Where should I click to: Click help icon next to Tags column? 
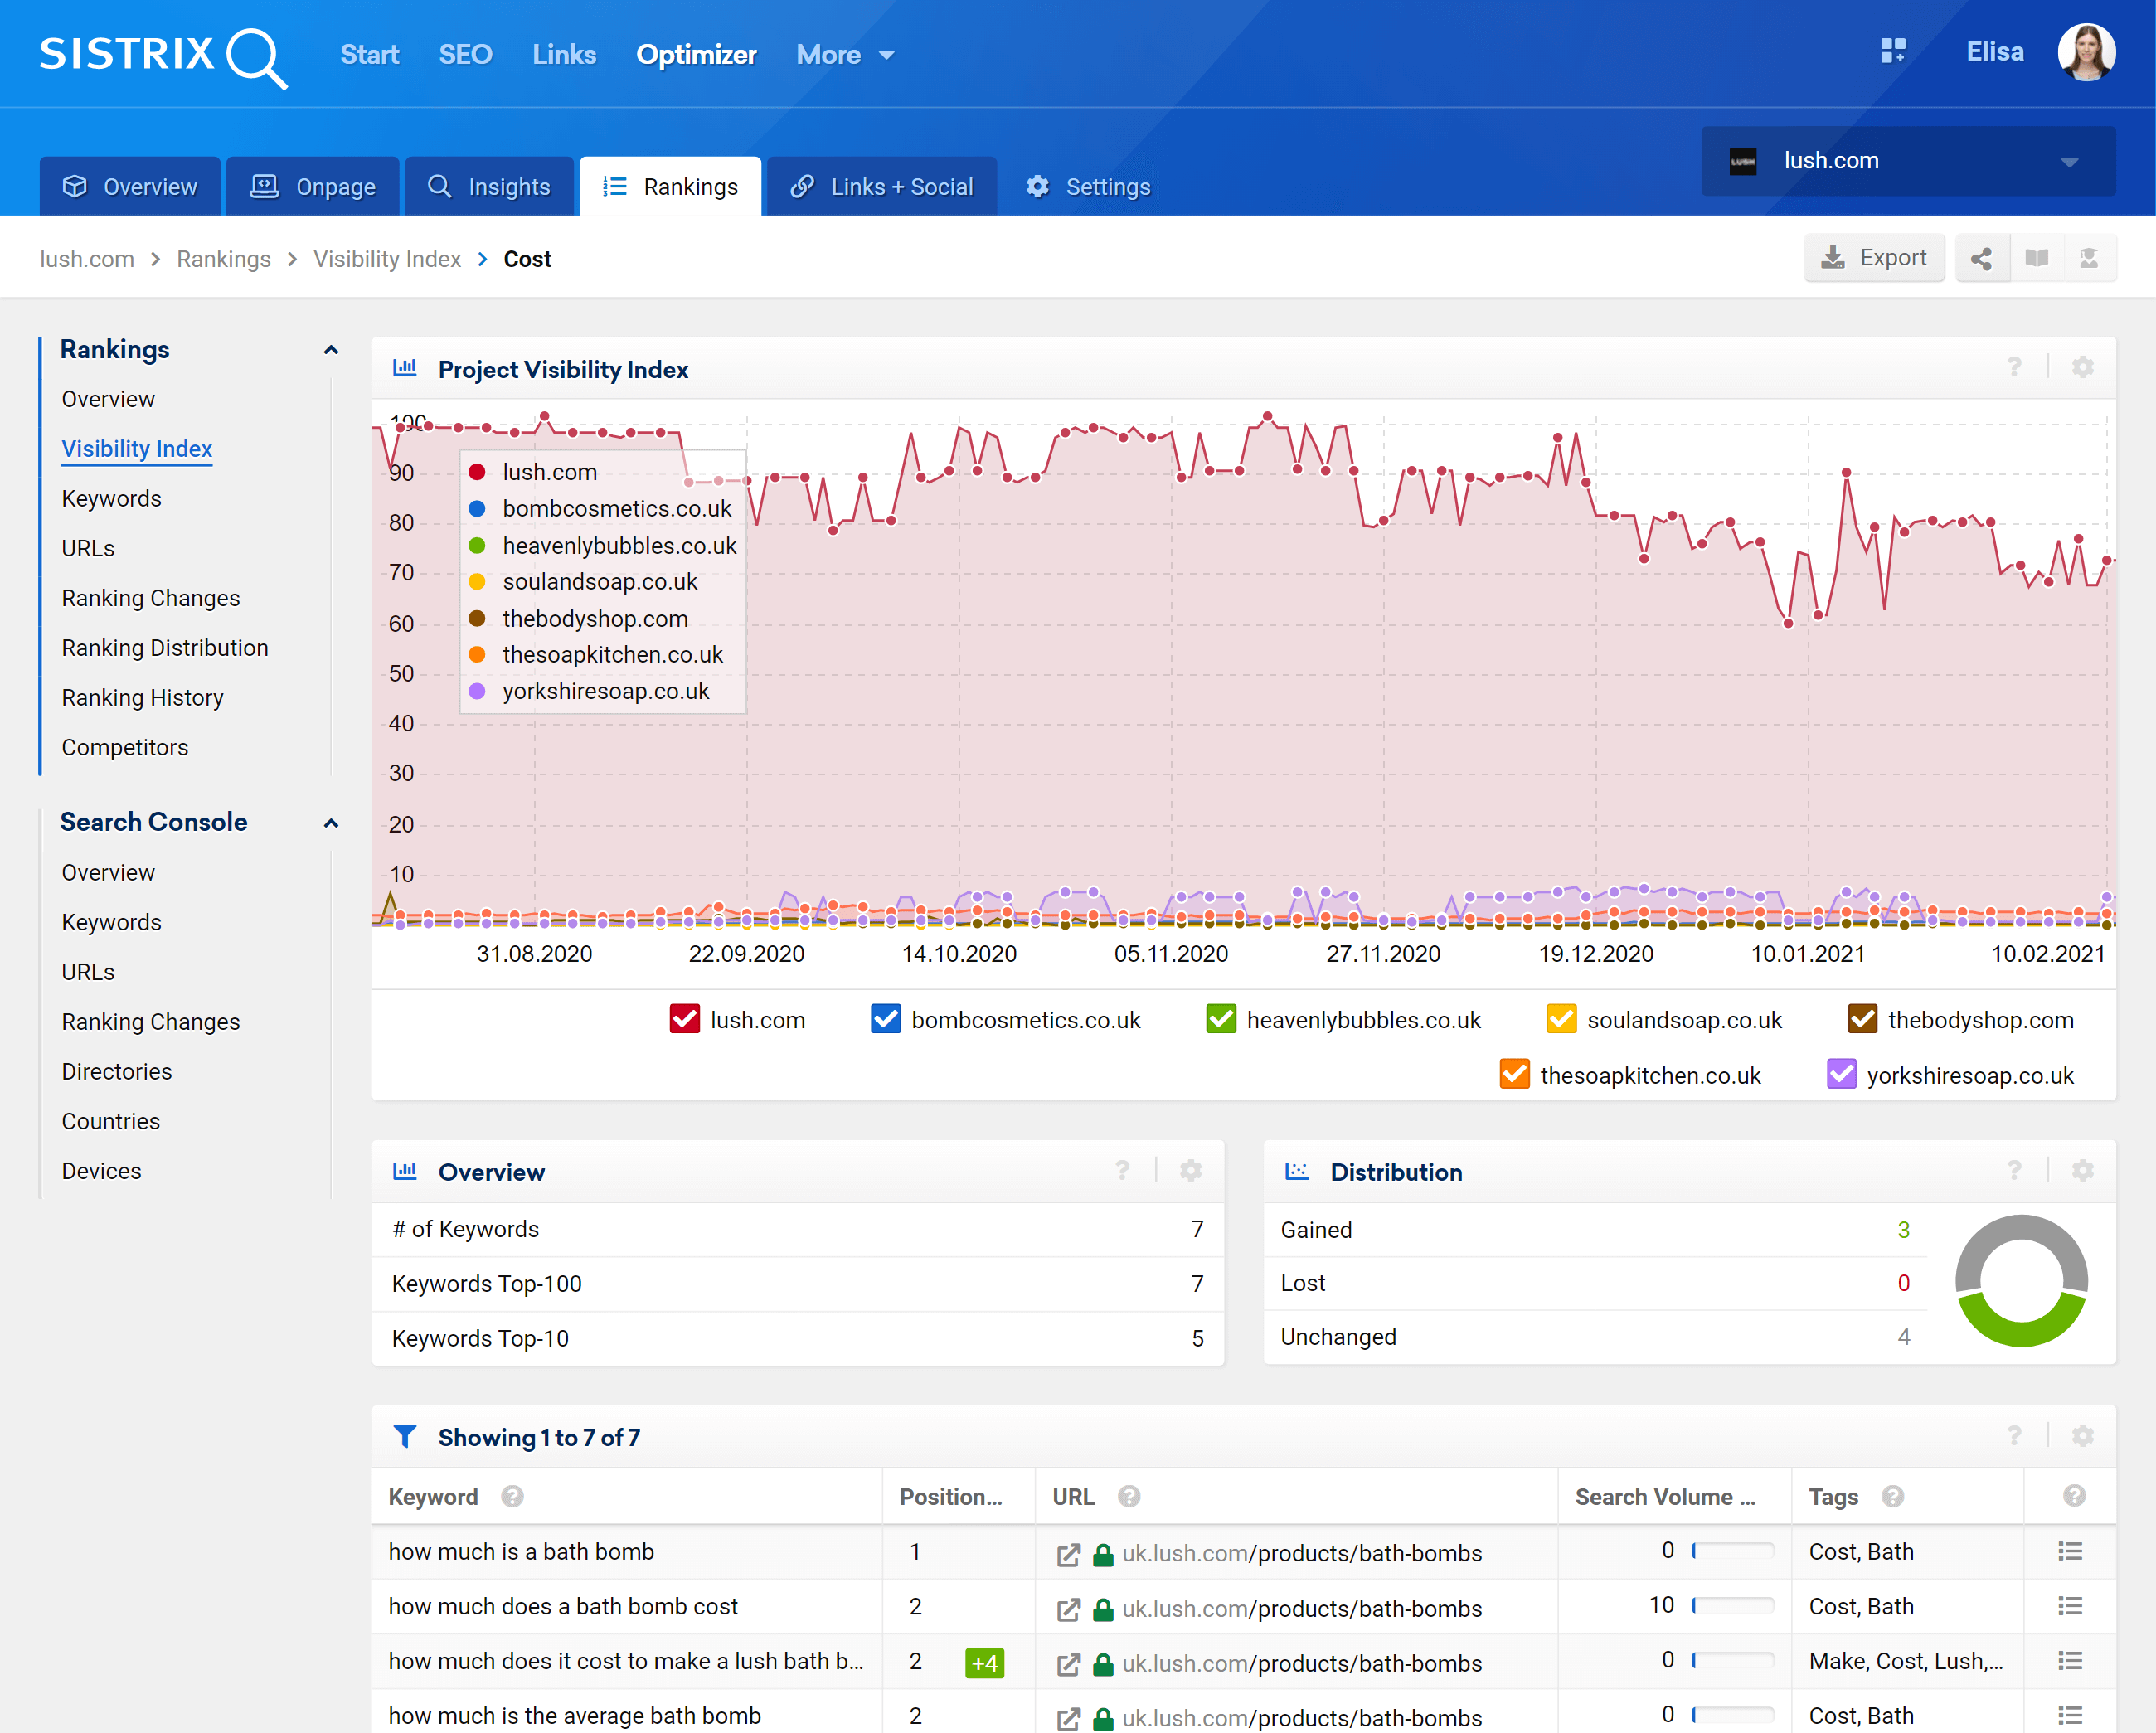point(1892,1497)
